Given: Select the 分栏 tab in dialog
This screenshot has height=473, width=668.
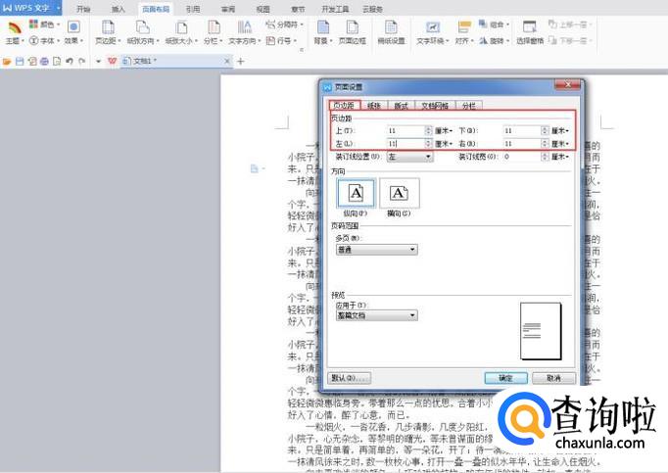Looking at the screenshot, I should point(468,105).
